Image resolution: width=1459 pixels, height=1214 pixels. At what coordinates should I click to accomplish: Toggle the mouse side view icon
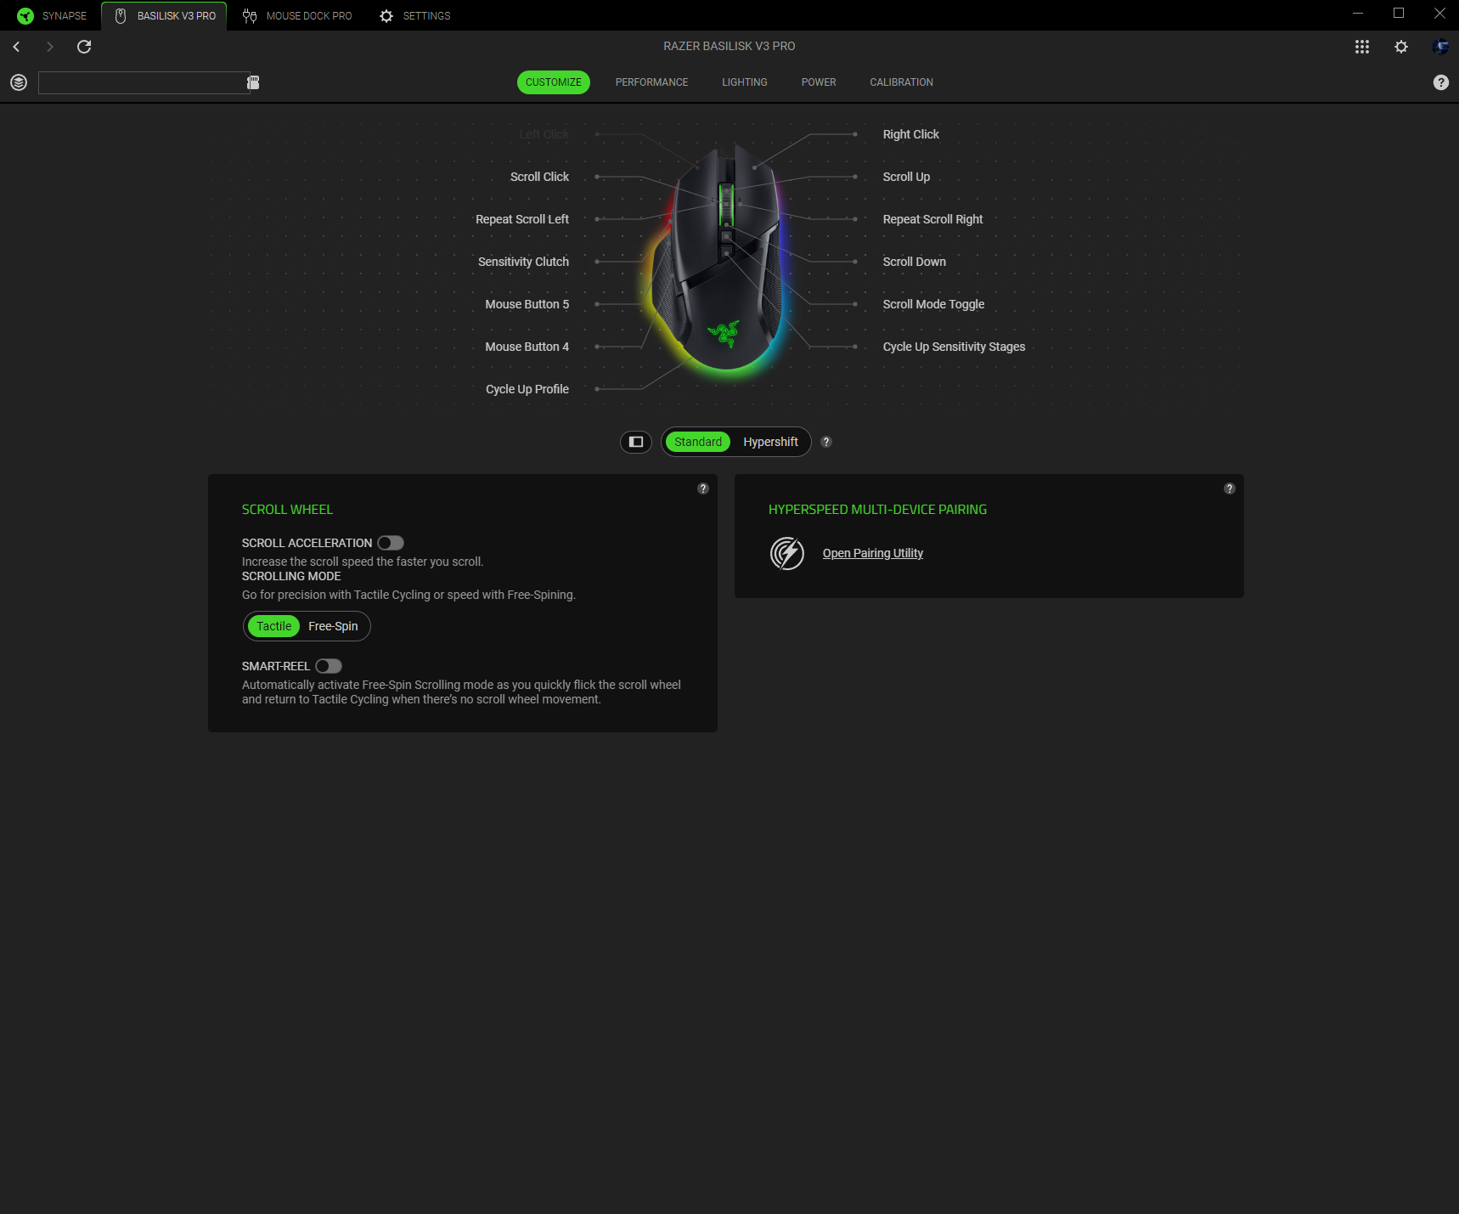click(636, 442)
